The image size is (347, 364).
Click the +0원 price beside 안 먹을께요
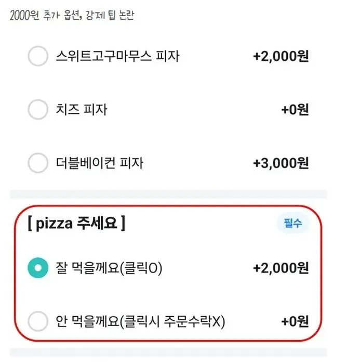click(x=295, y=322)
